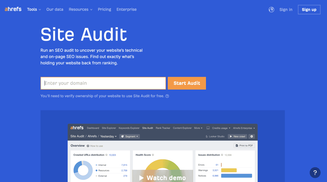Click the monitor icon beside Credits usage
Image resolution: width=327 pixels, height=182 pixels.
coord(208,128)
